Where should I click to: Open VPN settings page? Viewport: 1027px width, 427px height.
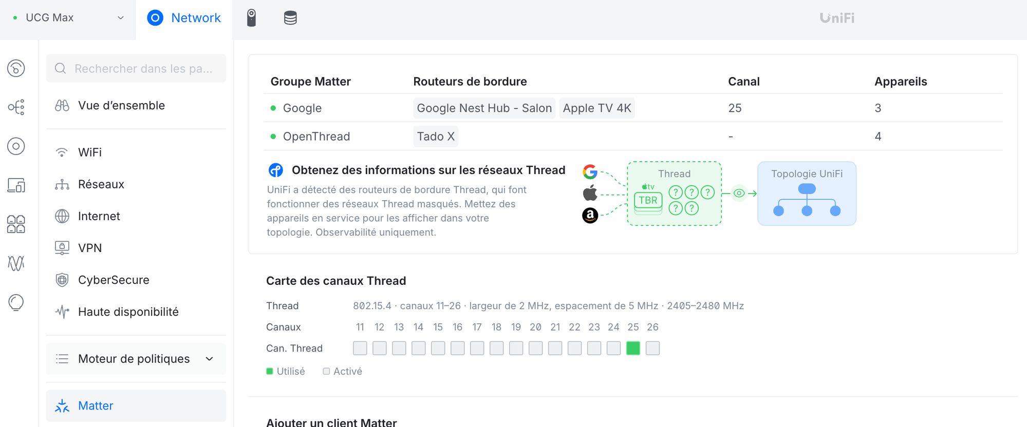[136, 248]
